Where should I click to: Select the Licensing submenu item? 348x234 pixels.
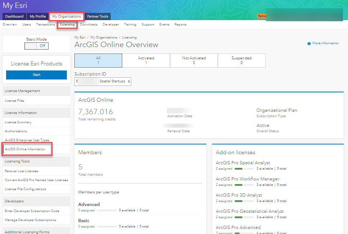point(67,24)
